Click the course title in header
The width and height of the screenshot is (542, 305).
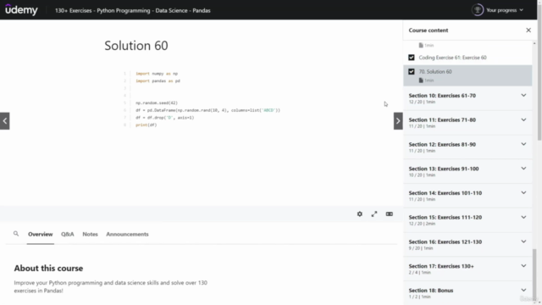pos(133,10)
